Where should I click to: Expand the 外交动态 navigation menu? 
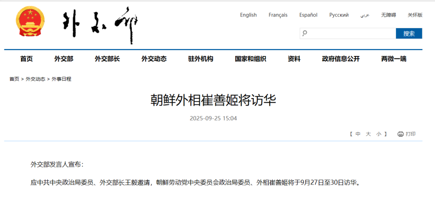[154, 59]
